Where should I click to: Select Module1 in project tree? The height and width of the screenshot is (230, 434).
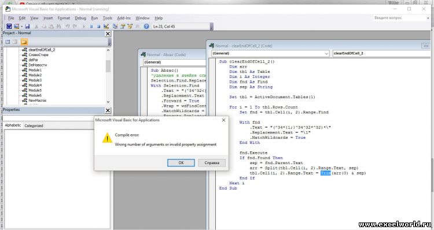click(x=35, y=70)
